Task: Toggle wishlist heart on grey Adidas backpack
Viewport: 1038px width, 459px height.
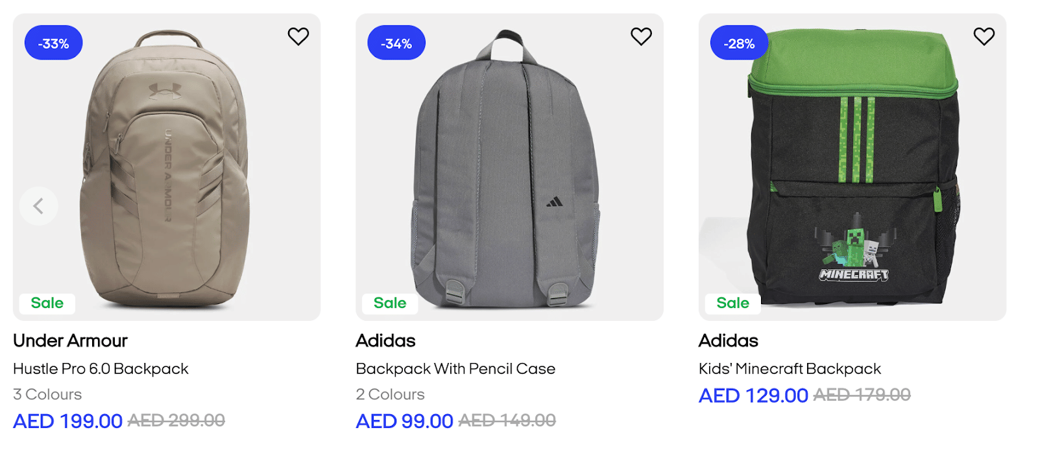Action: click(x=641, y=36)
